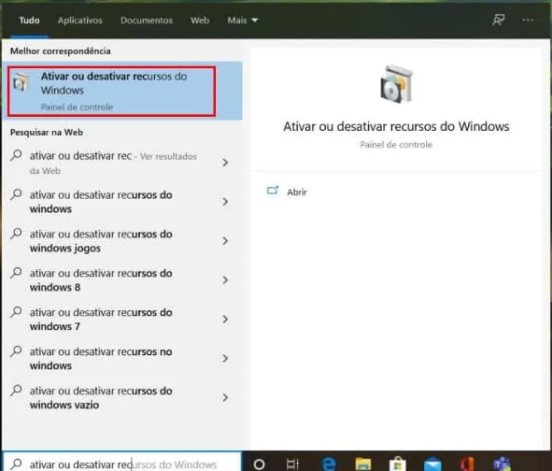Expand arrow for 'recursos do windows vazio'

(x=225, y=398)
